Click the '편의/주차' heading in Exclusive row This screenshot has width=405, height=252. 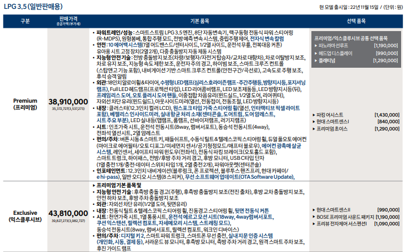pos(107,236)
